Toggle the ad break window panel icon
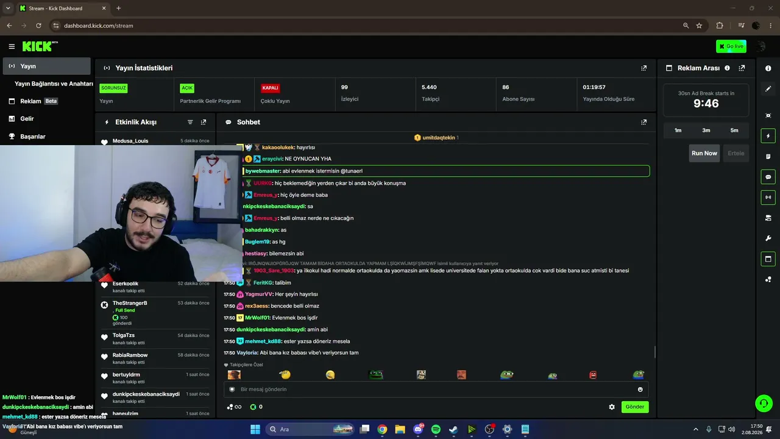Screen dimensions: 780x439 [x=768, y=259]
